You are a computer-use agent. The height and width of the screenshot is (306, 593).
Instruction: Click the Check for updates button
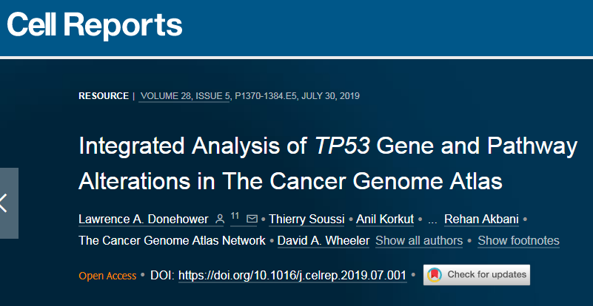point(477,275)
